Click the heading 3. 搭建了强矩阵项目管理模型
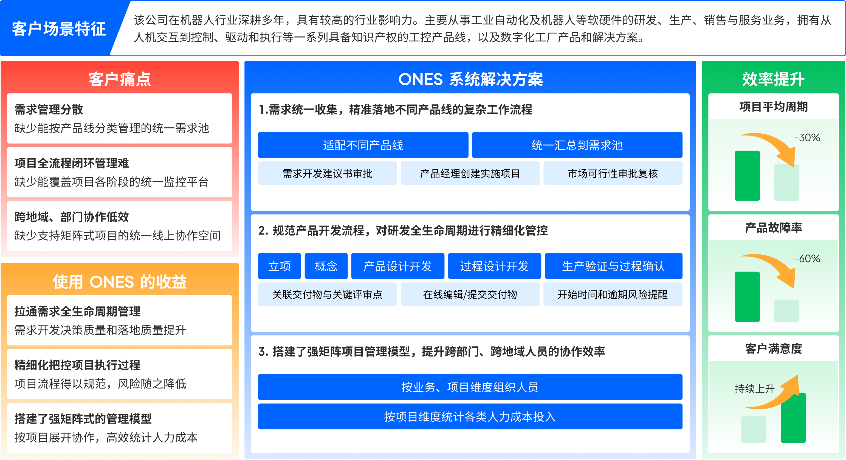 (x=432, y=352)
